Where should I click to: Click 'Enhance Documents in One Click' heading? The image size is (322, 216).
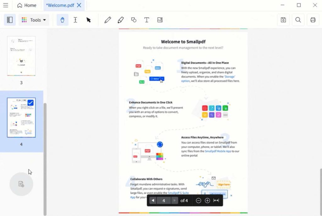pos(151,103)
